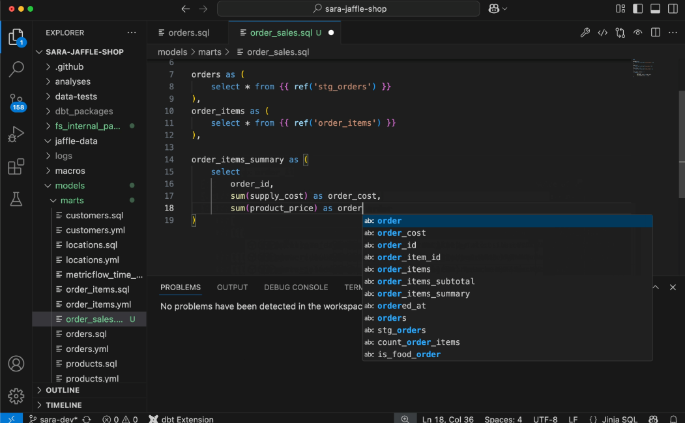Click the zoom magnifier icon in status bar
The image size is (685, 423).
[x=405, y=419]
